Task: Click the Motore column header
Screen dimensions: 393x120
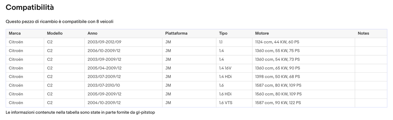Action: point(262,33)
